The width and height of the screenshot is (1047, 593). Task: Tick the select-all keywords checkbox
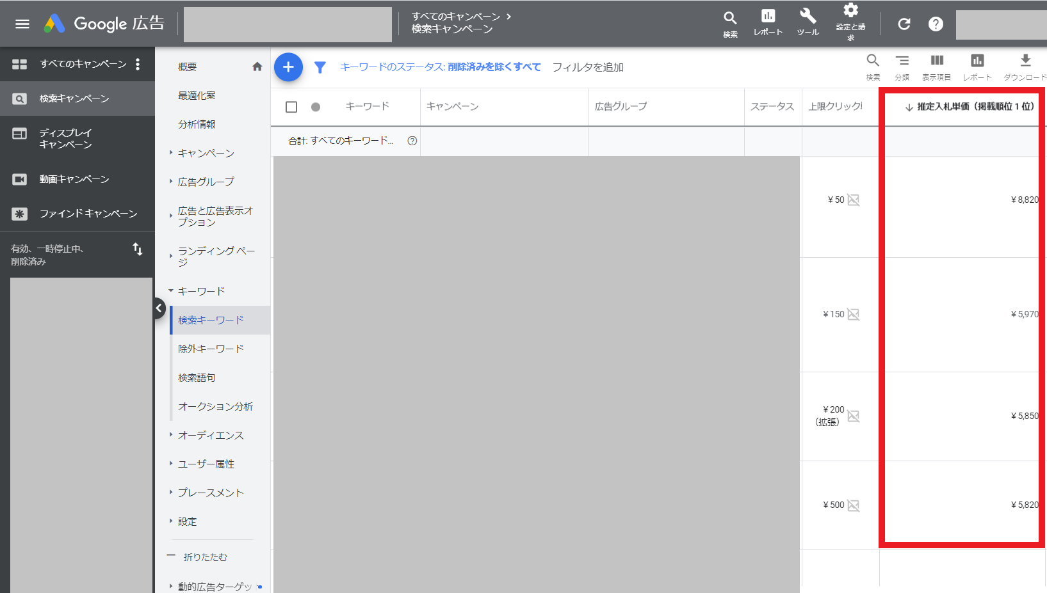291,107
